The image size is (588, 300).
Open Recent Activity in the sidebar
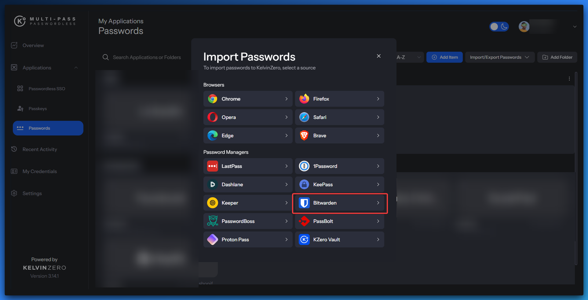pos(40,149)
